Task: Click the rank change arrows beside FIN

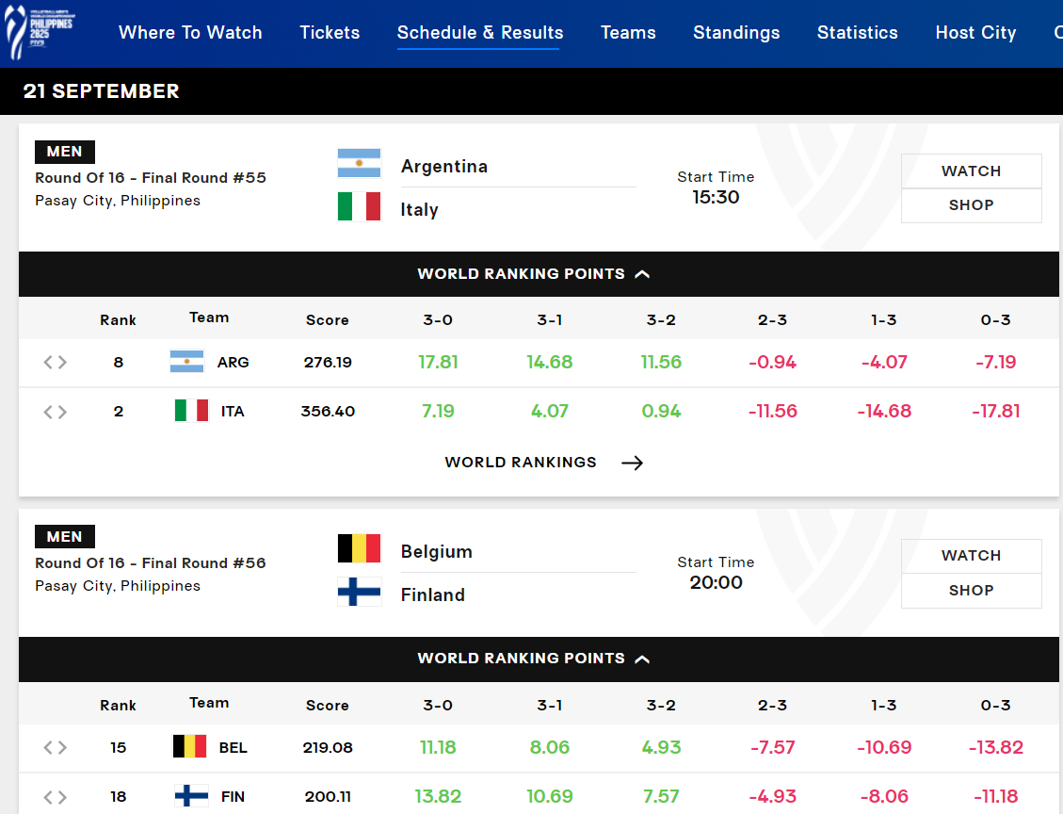Action: pyautogui.click(x=56, y=797)
